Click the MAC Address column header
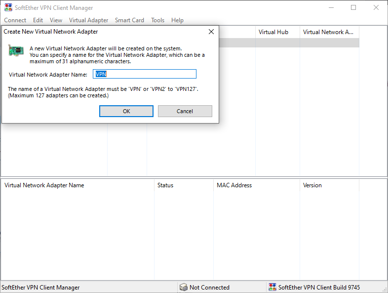The image size is (388, 293). (x=257, y=185)
